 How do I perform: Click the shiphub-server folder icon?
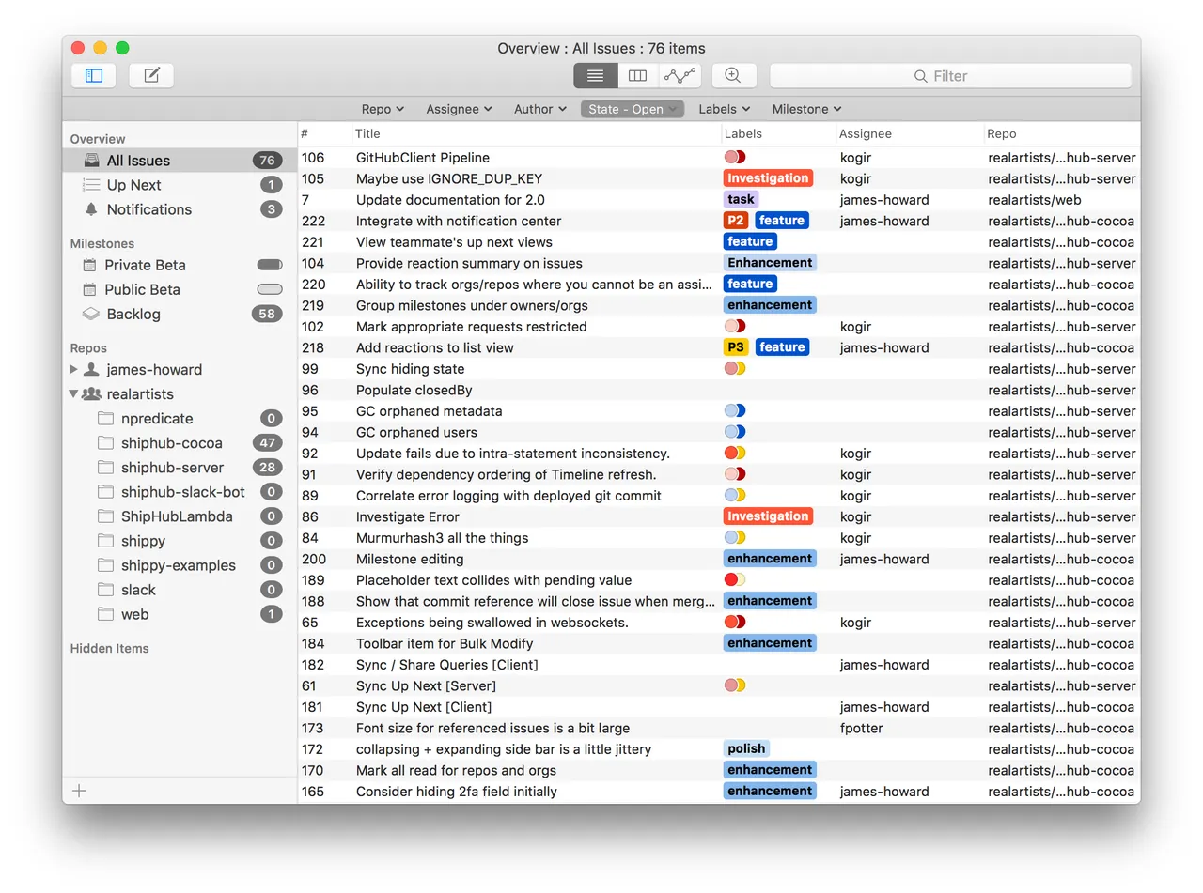point(105,467)
